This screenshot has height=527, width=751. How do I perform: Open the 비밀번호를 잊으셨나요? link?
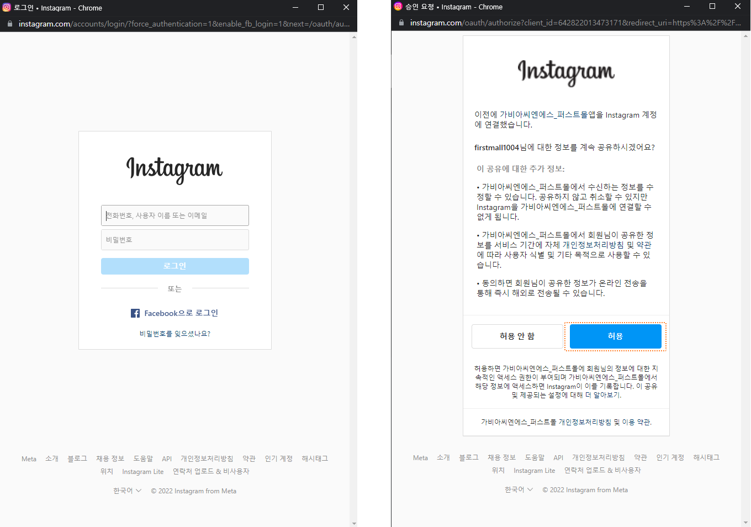pos(175,334)
